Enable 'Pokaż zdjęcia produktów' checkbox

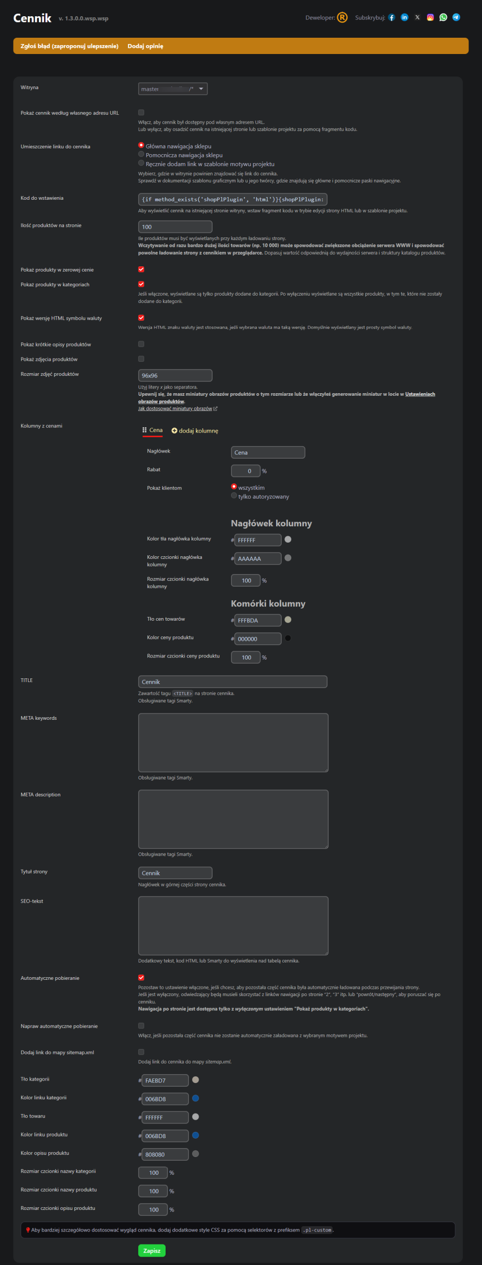pyautogui.click(x=141, y=359)
